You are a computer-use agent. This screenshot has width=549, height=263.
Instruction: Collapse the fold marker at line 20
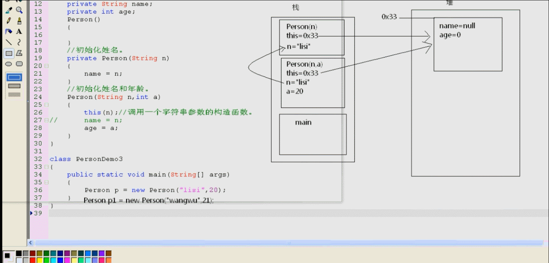point(46,66)
